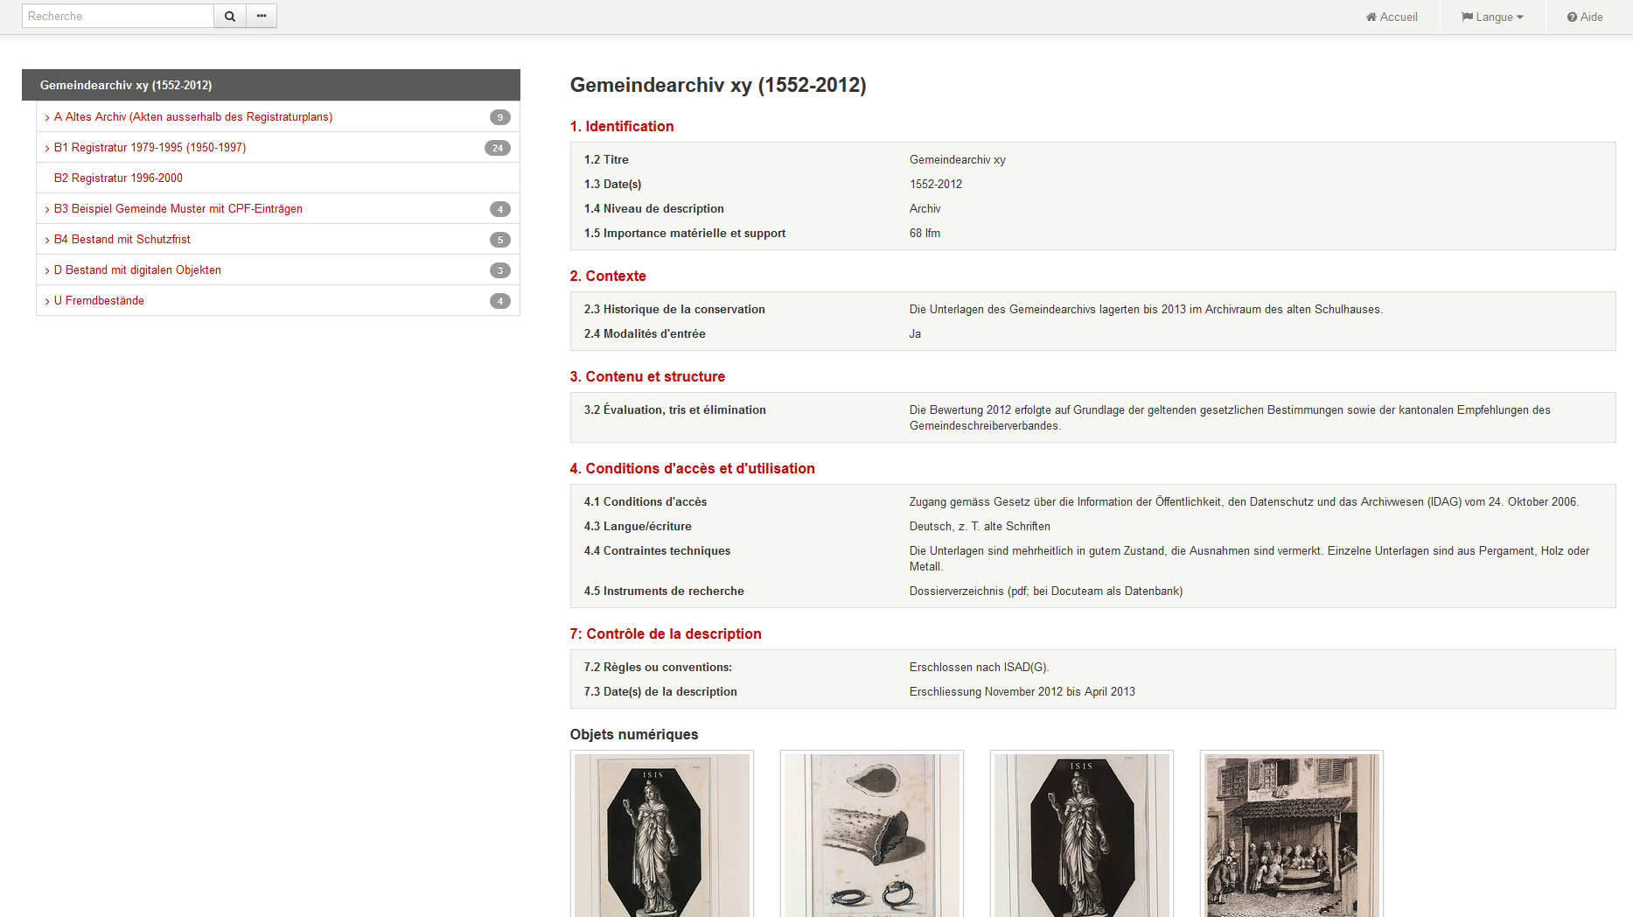Open the Langue dropdown menu
This screenshot has height=917, width=1633.
[x=1492, y=17]
